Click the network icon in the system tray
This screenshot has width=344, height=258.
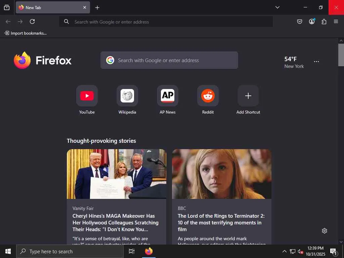[293, 251]
